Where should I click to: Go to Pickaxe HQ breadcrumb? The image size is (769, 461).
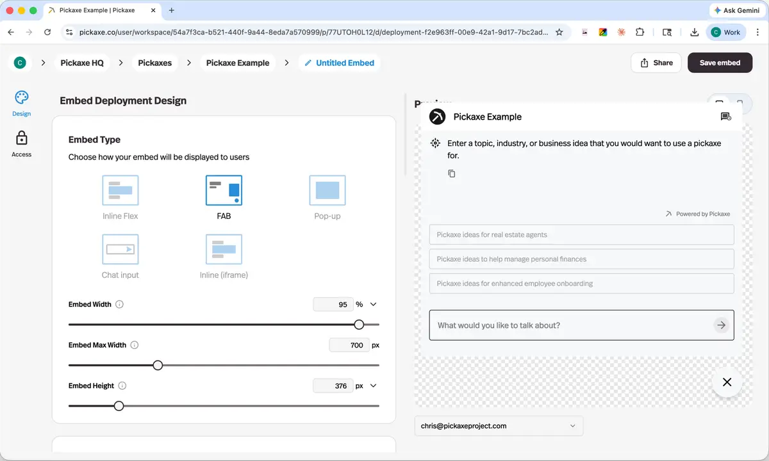click(82, 63)
